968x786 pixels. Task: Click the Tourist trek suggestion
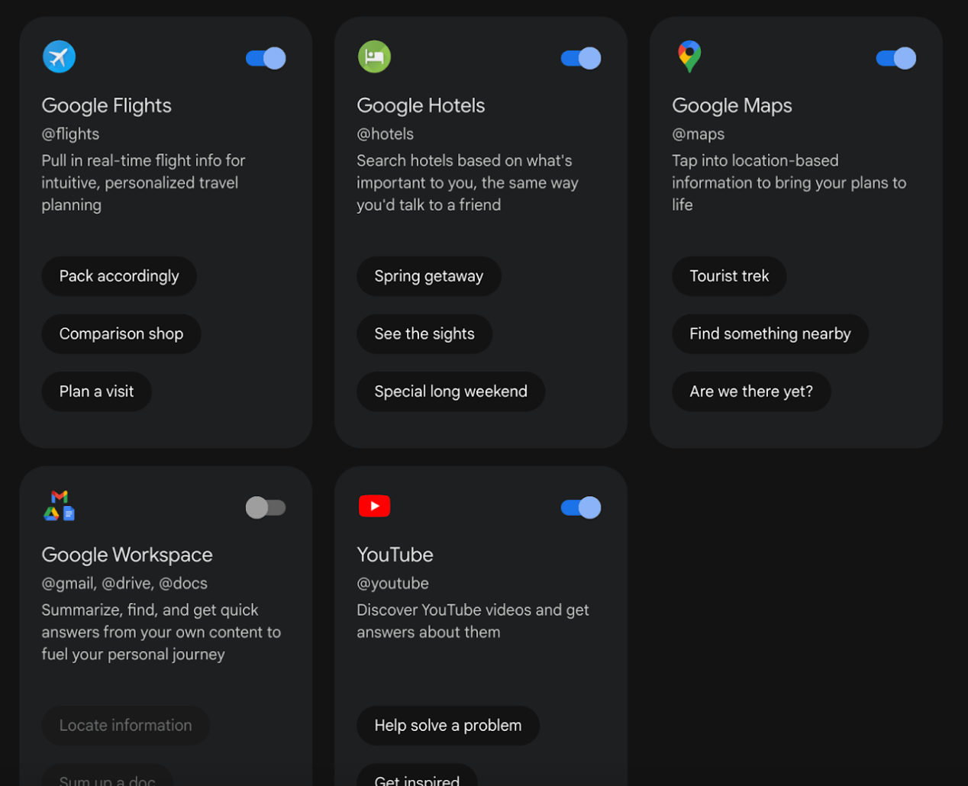pyautogui.click(x=729, y=276)
